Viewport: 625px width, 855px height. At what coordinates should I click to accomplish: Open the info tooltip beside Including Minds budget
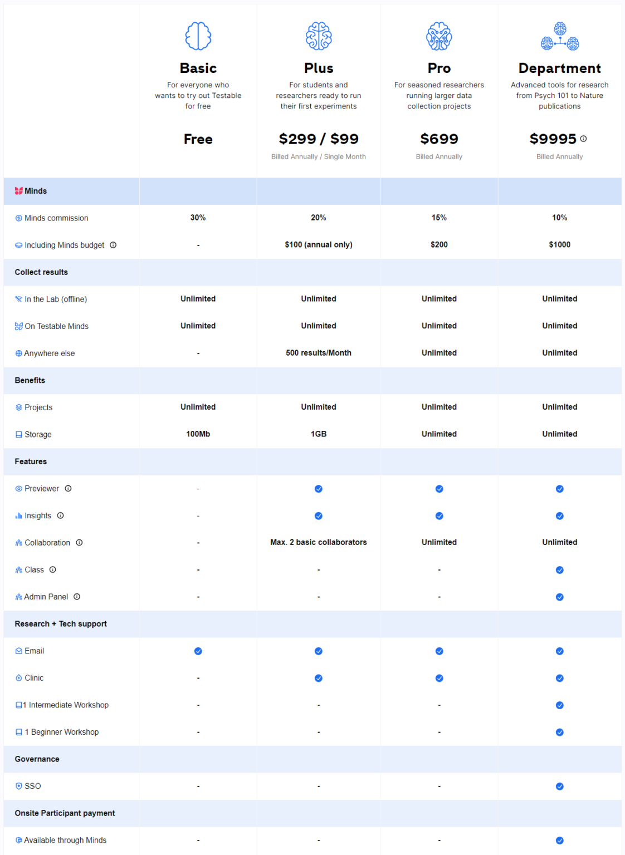click(x=114, y=245)
